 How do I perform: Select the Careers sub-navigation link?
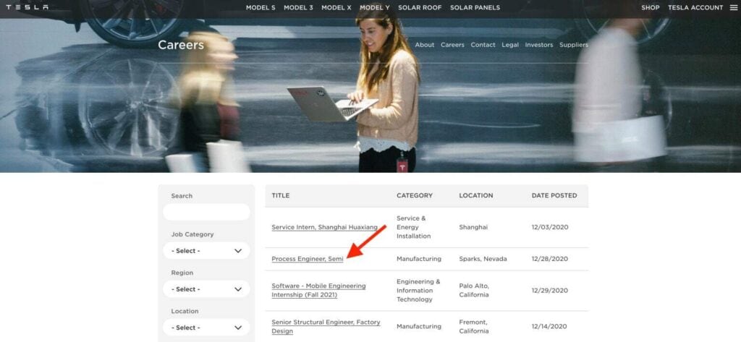point(452,45)
